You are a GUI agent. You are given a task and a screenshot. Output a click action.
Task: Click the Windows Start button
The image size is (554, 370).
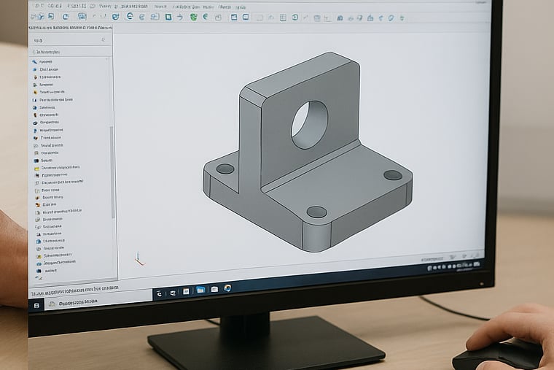click(x=36, y=305)
